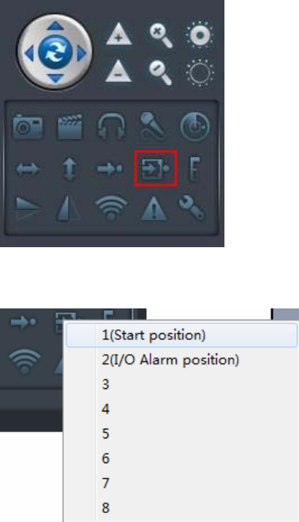This screenshot has width=299, height=522.
Task: Start recording with the clapperboard icon
Action: (x=70, y=127)
